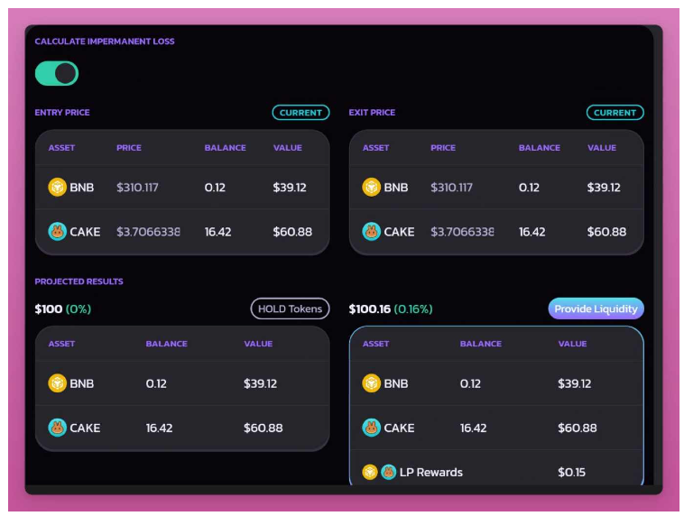
Task: Click CAKE balance 16.42 in Provide Liquidity results
Action: click(x=474, y=428)
